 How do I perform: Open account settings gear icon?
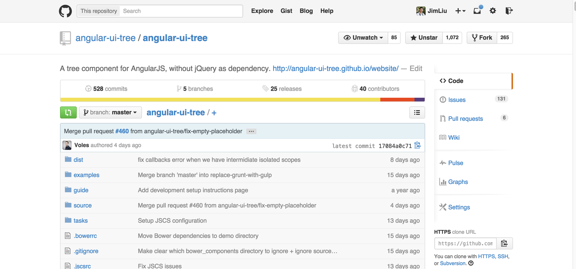493,11
